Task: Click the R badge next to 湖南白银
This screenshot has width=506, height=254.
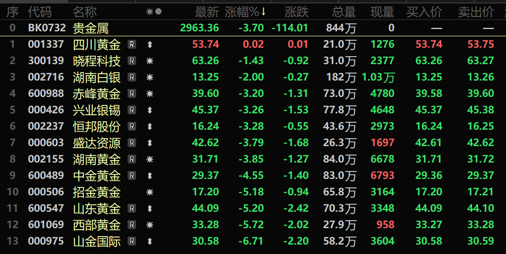Action: 132,78
